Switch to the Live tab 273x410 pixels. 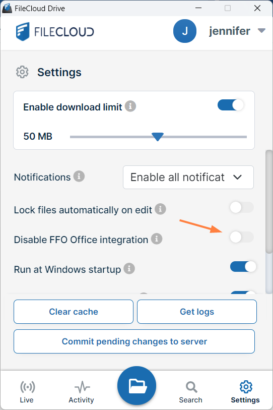coord(27,392)
